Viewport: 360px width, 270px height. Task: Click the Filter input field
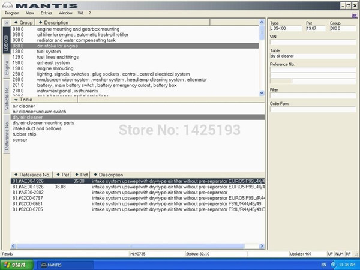[313, 95]
